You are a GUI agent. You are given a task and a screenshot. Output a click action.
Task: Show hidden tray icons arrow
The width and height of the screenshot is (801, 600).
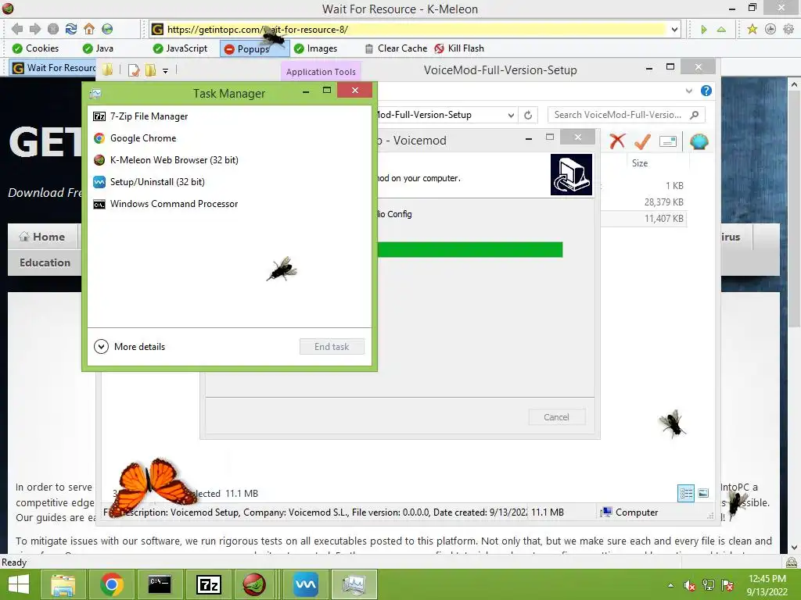pyautogui.click(x=670, y=585)
